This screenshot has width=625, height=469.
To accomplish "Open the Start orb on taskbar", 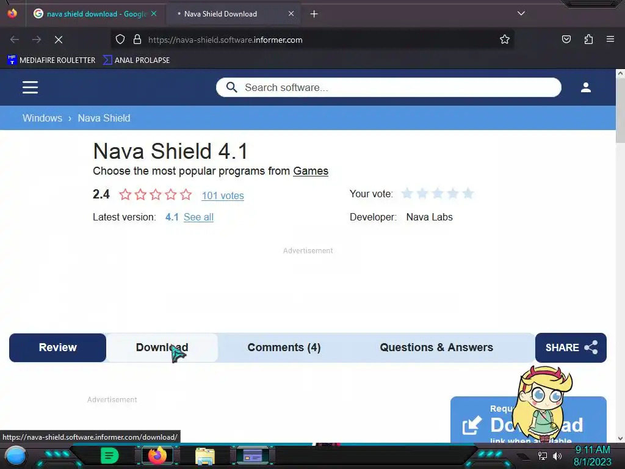I will tap(16, 456).
